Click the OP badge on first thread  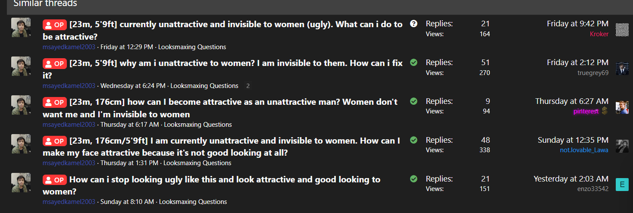click(x=55, y=25)
